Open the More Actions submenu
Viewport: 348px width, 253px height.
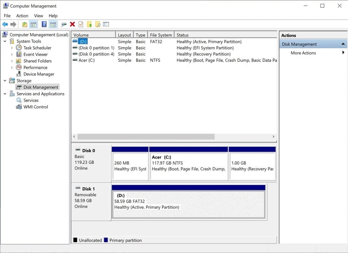coord(313,53)
